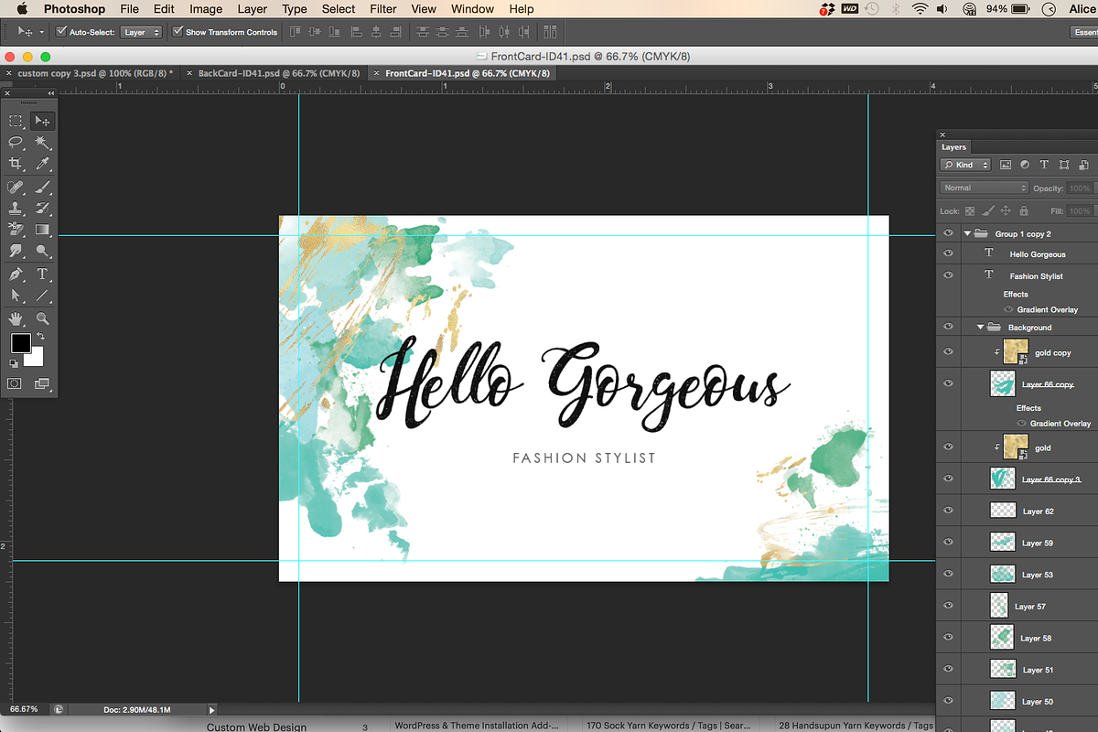Open status bar document info arrow

[x=212, y=709]
